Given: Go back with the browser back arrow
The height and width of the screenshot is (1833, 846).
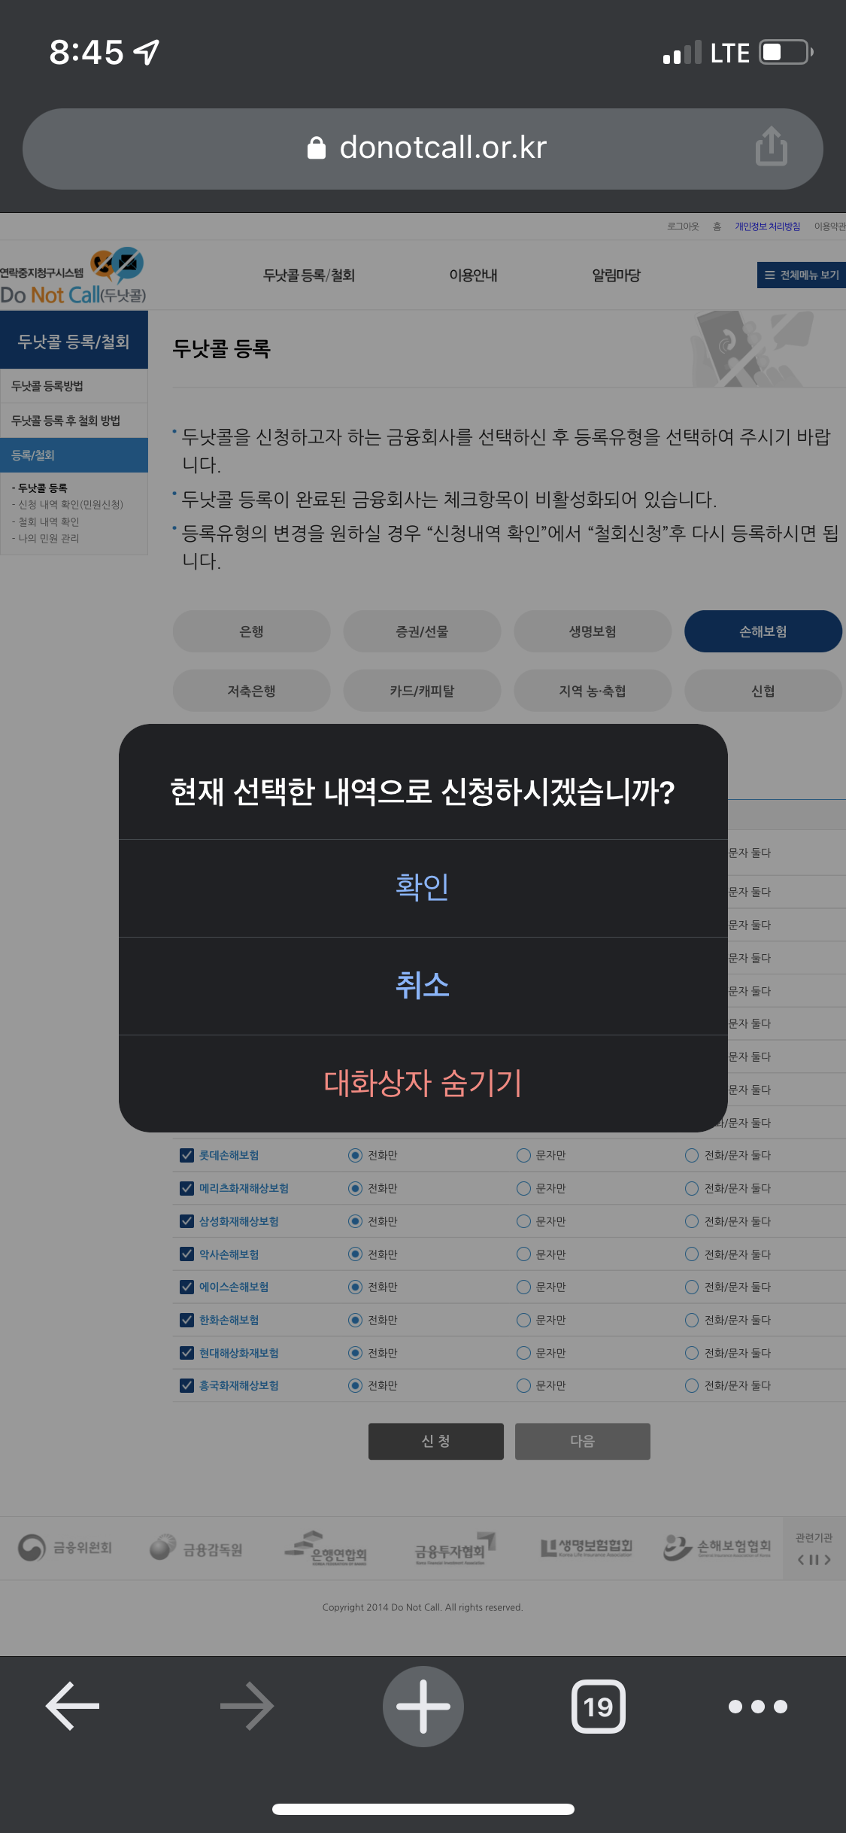Looking at the screenshot, I should pos(73,1706).
